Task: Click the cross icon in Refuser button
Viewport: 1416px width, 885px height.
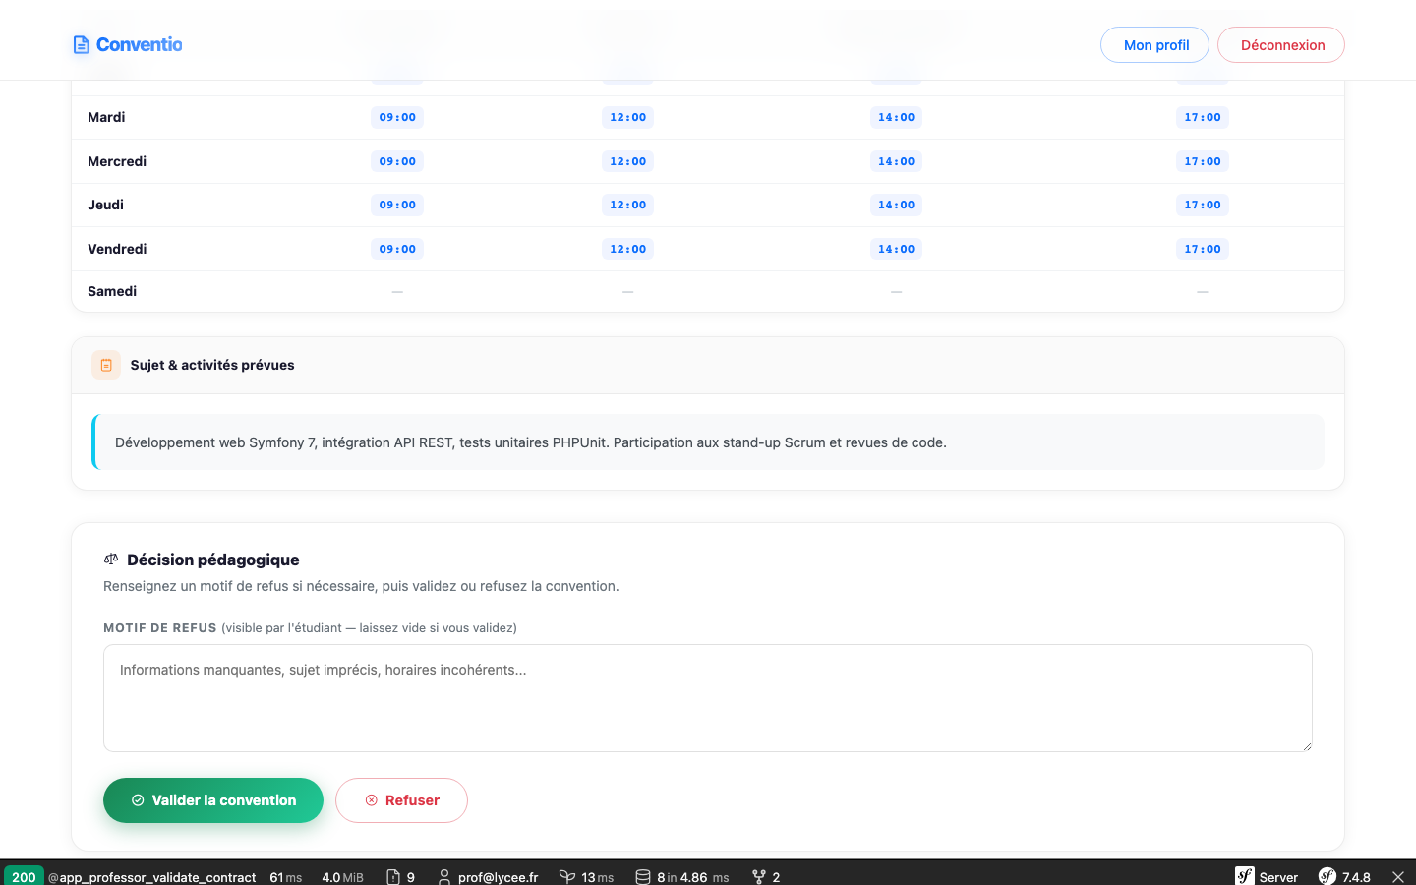Action: click(x=372, y=800)
